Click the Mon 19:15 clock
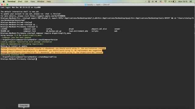195x109 pixels. tap(183, 2)
